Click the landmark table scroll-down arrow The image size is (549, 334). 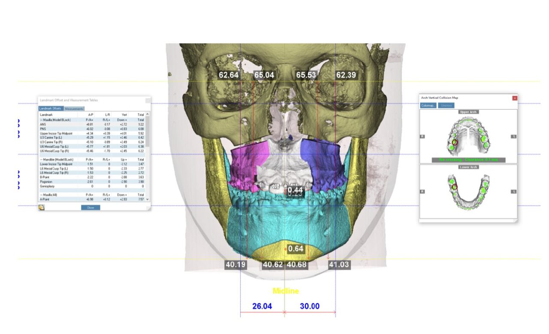coord(148,200)
